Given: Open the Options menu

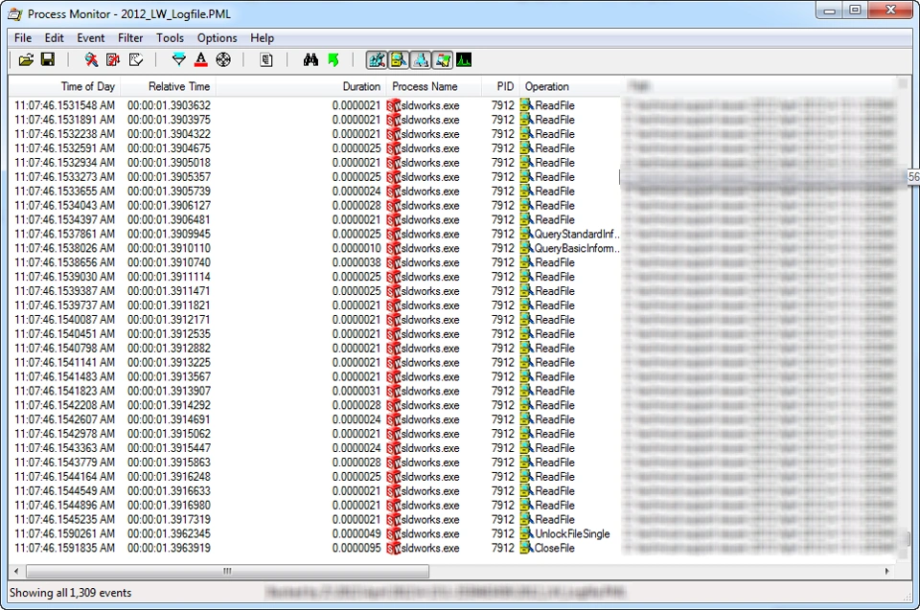Looking at the screenshot, I should coord(218,38).
